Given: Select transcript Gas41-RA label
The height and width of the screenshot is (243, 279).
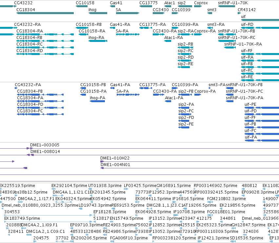Looking at the screenshot, I should [120, 24].
